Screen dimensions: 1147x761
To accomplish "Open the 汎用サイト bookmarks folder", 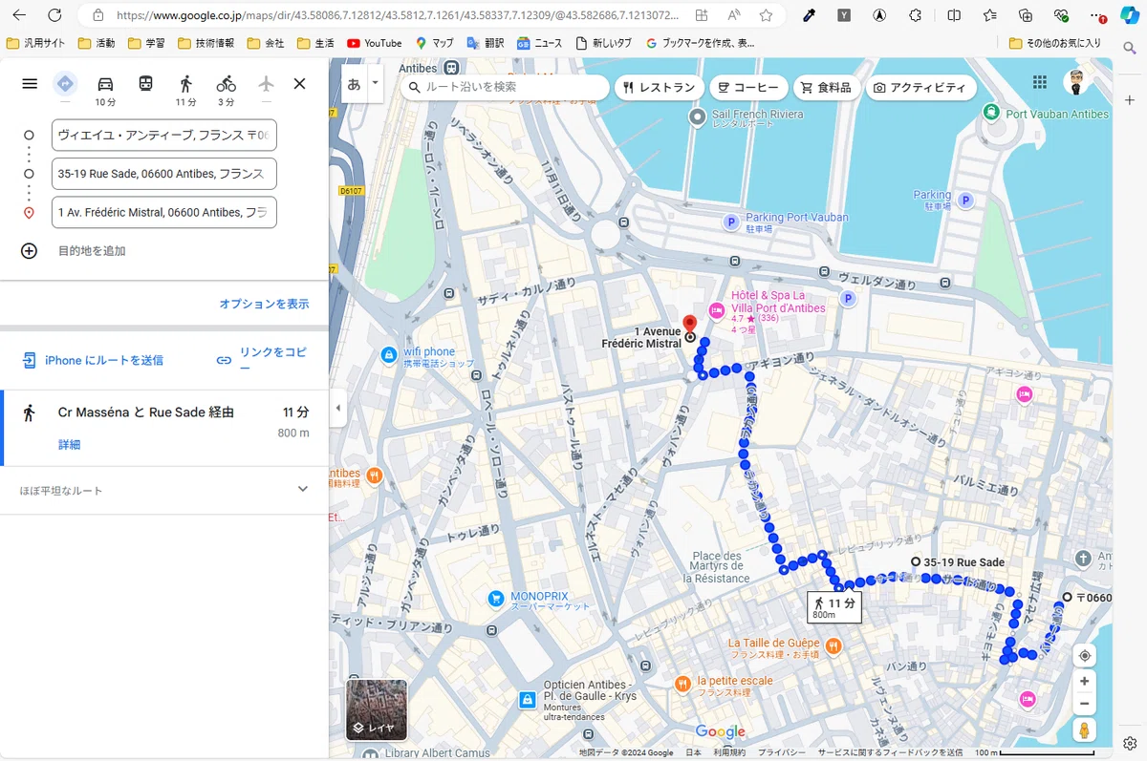I will [x=35, y=43].
